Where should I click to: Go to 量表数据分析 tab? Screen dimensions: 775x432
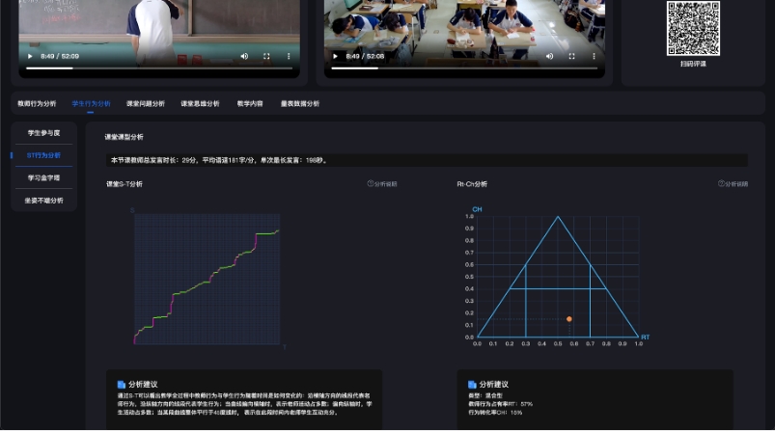(300, 103)
